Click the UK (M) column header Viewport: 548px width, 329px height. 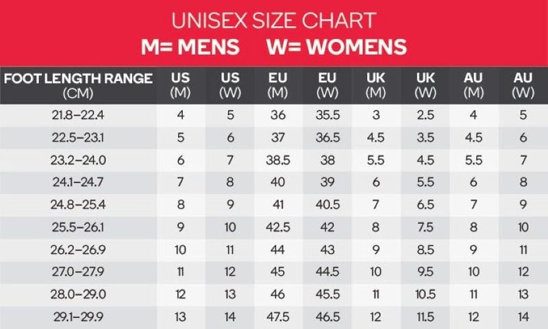376,84
